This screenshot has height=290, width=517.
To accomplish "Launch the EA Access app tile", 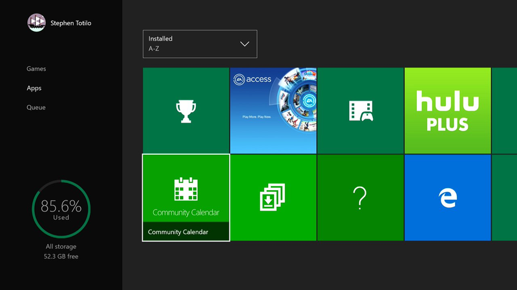I will pos(273,110).
